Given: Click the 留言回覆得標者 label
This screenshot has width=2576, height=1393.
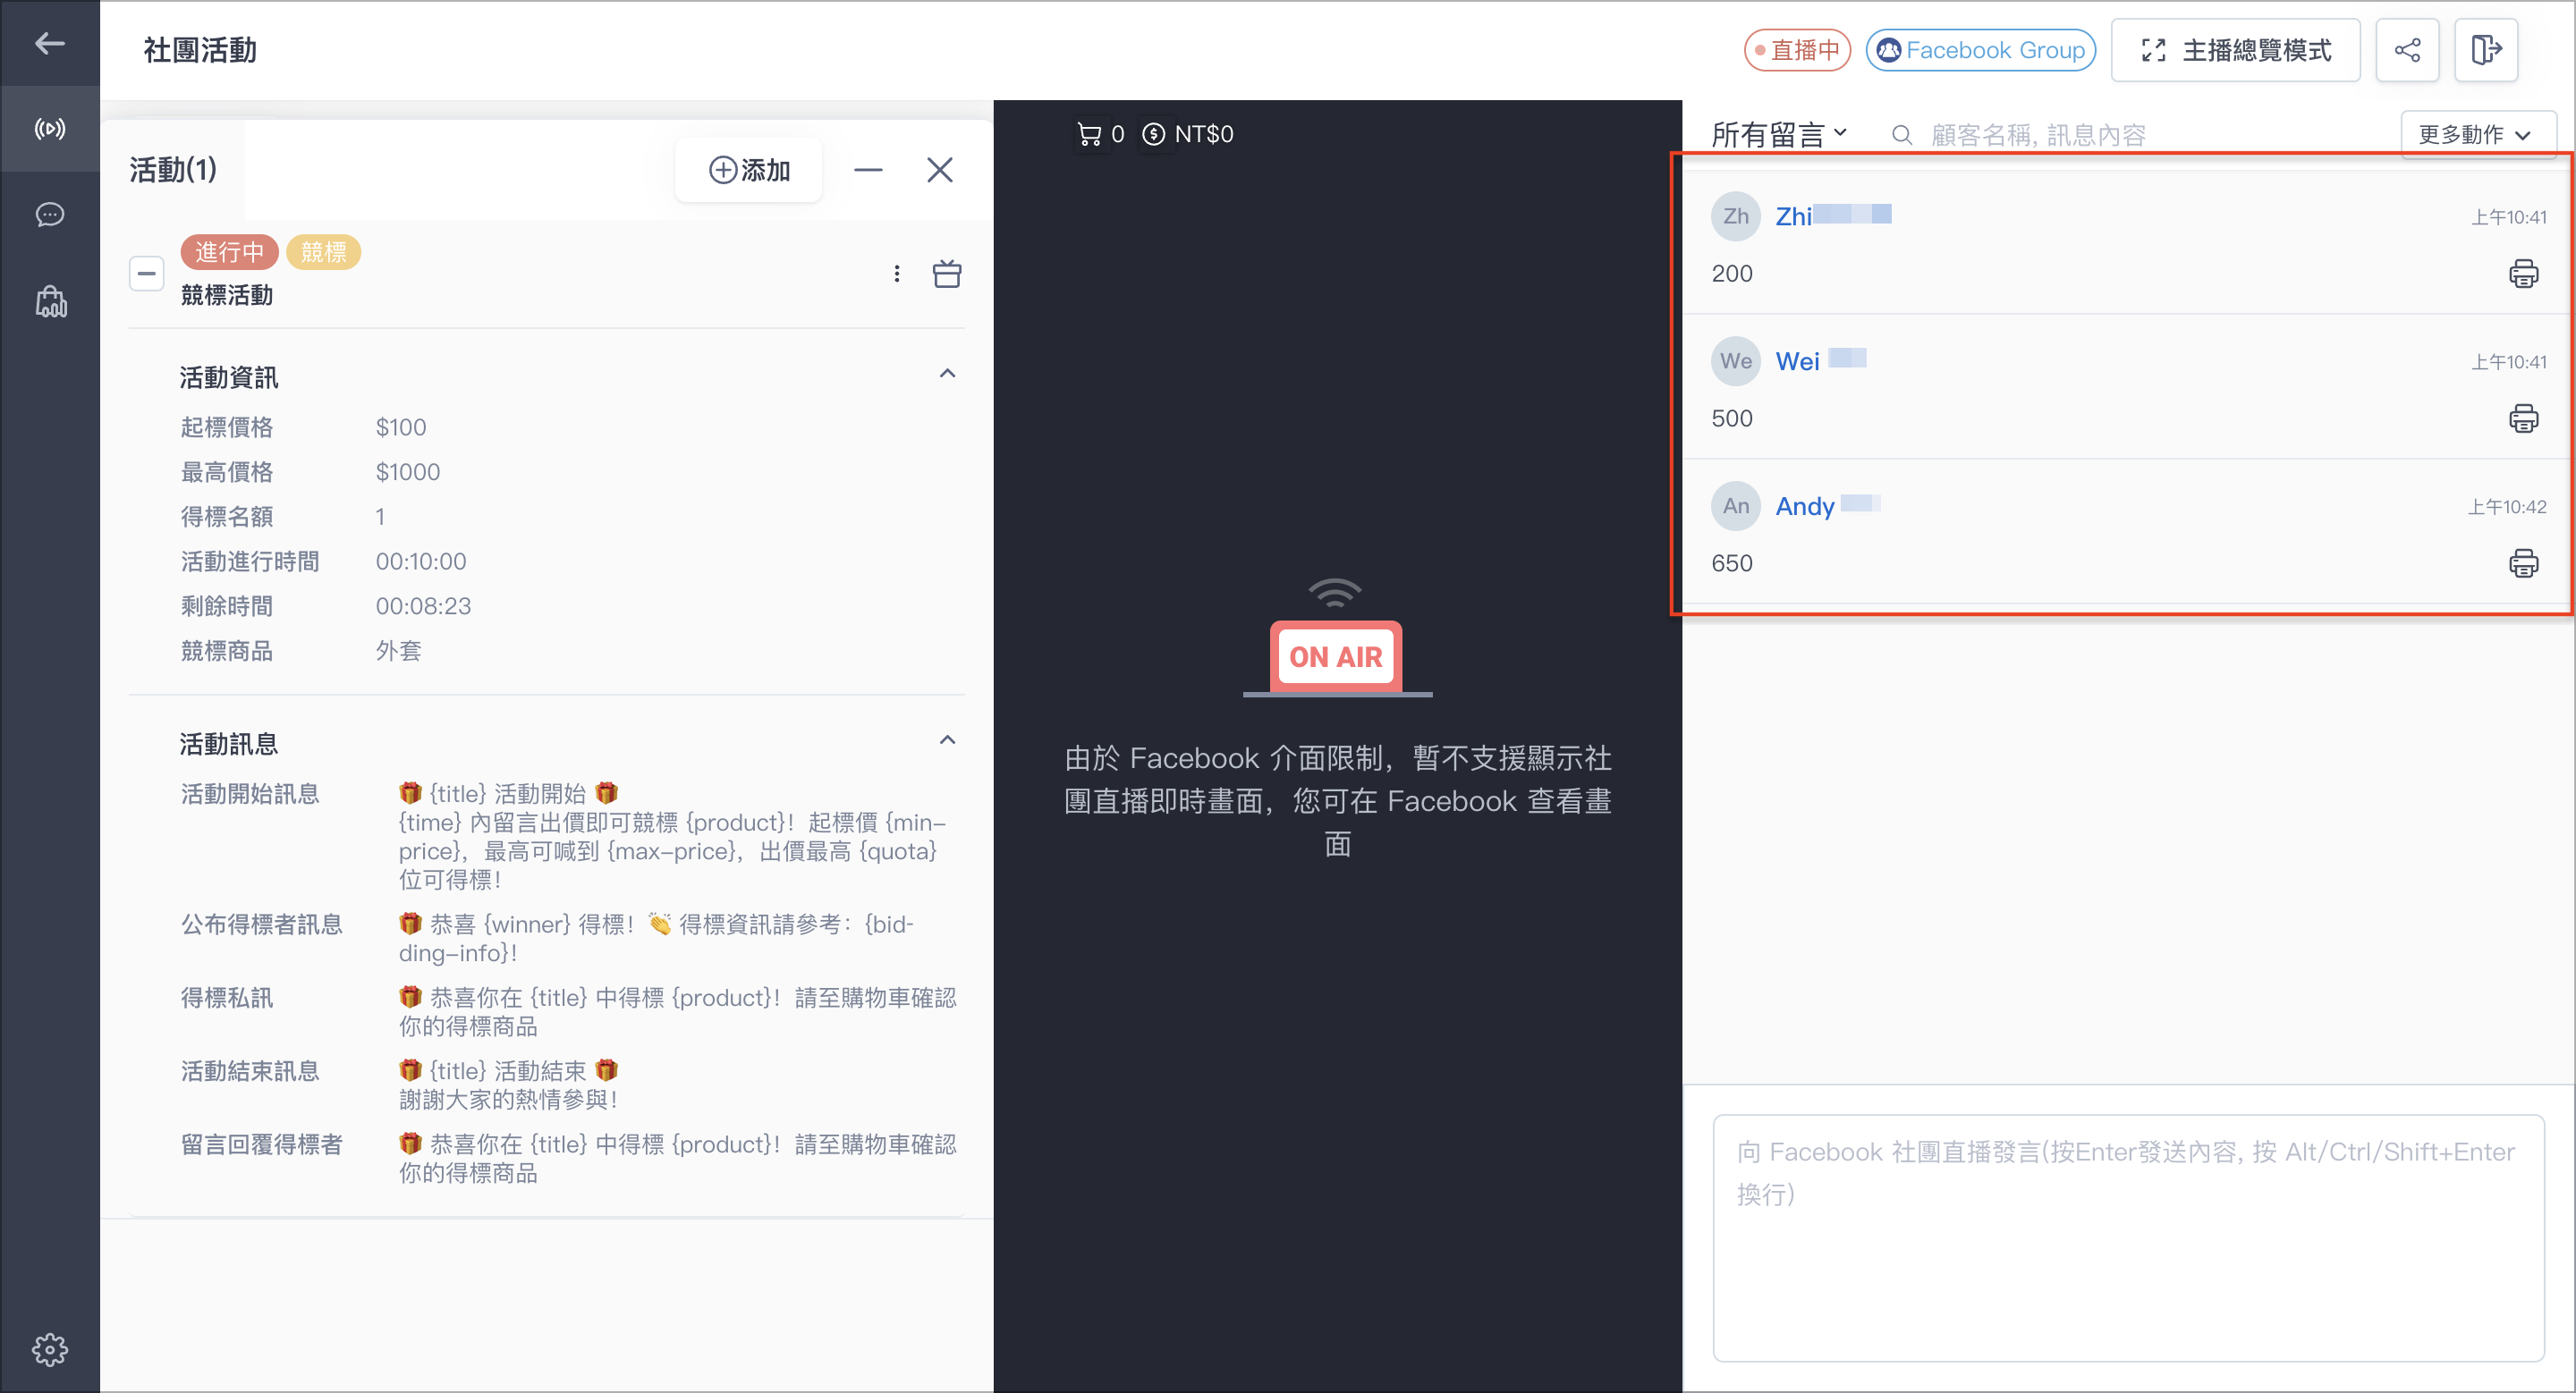Looking at the screenshot, I should [x=261, y=1144].
